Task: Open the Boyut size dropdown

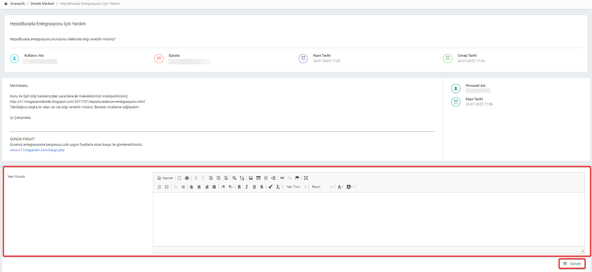Action: click(x=322, y=187)
